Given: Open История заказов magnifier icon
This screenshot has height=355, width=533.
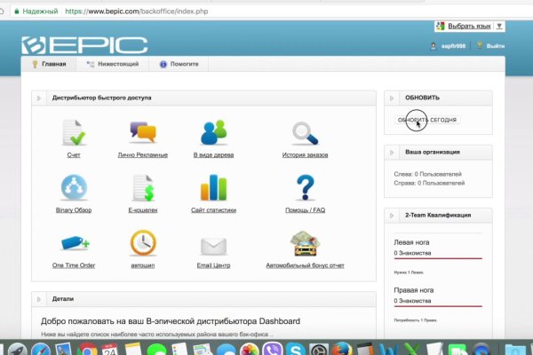Looking at the screenshot, I should click(x=306, y=133).
